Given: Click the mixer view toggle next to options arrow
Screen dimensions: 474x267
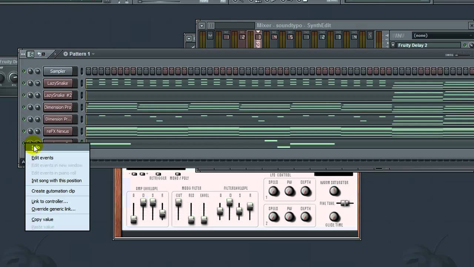Looking at the screenshot, I should point(211,26).
